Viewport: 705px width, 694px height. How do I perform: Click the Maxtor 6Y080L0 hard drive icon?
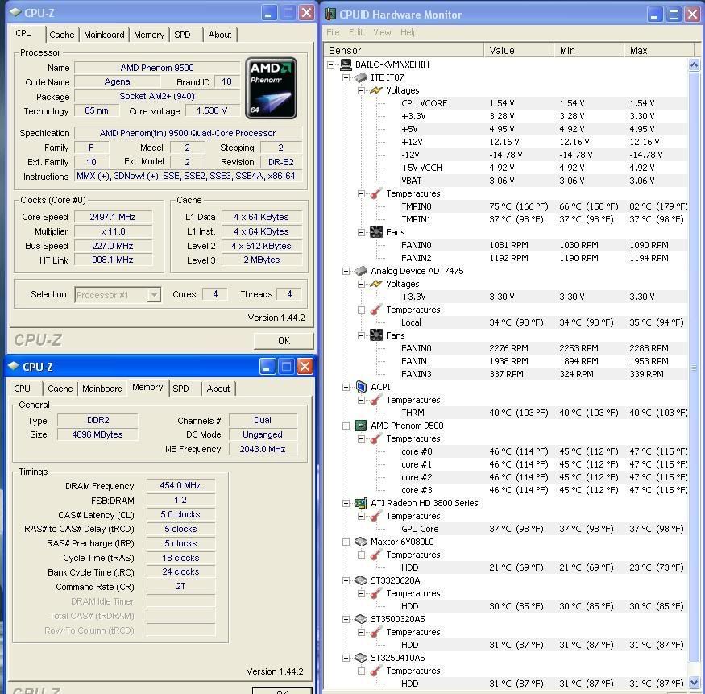pyautogui.click(x=361, y=542)
